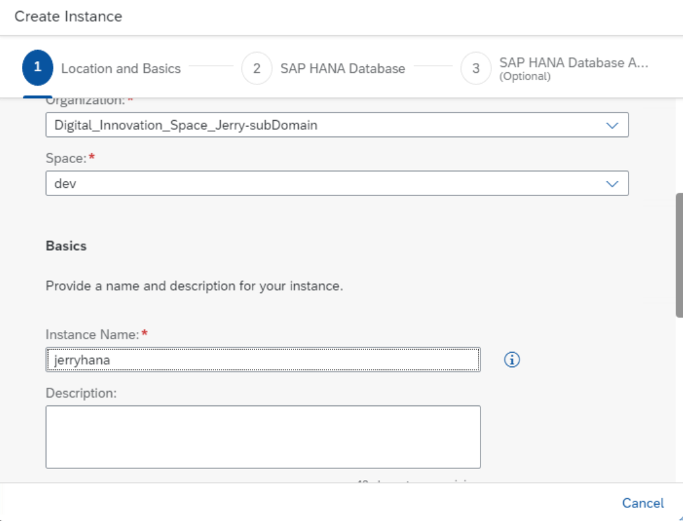Image resolution: width=683 pixels, height=521 pixels.
Task: Click the step 2 number circle
Action: (x=256, y=68)
